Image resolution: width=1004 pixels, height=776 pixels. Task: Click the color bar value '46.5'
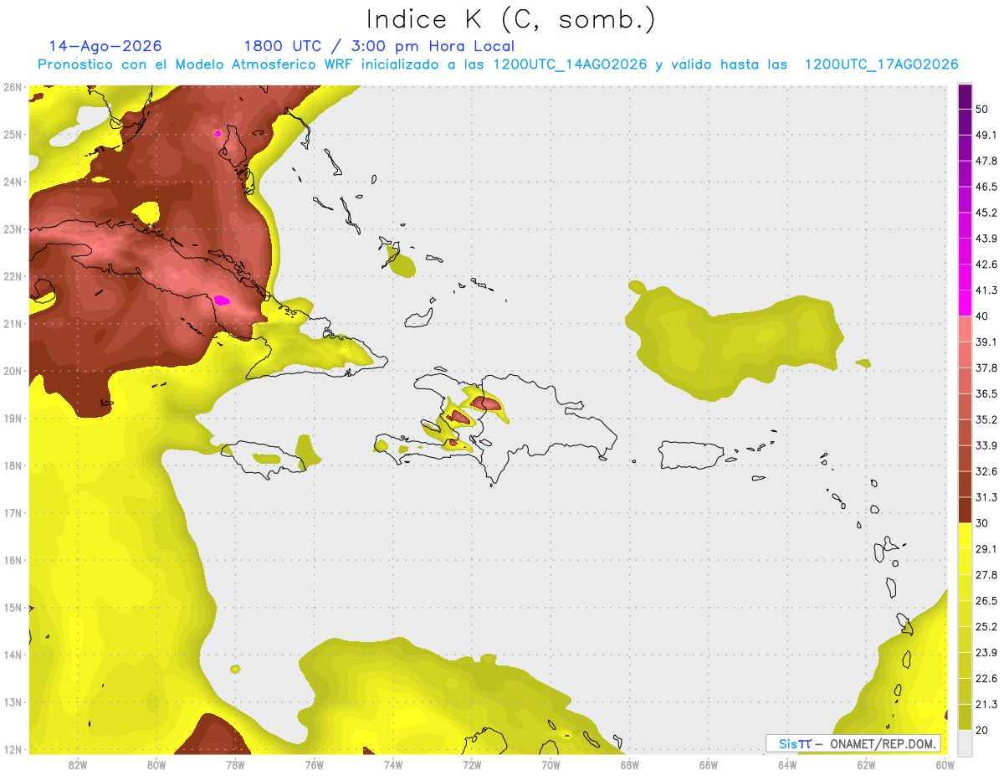986,187
